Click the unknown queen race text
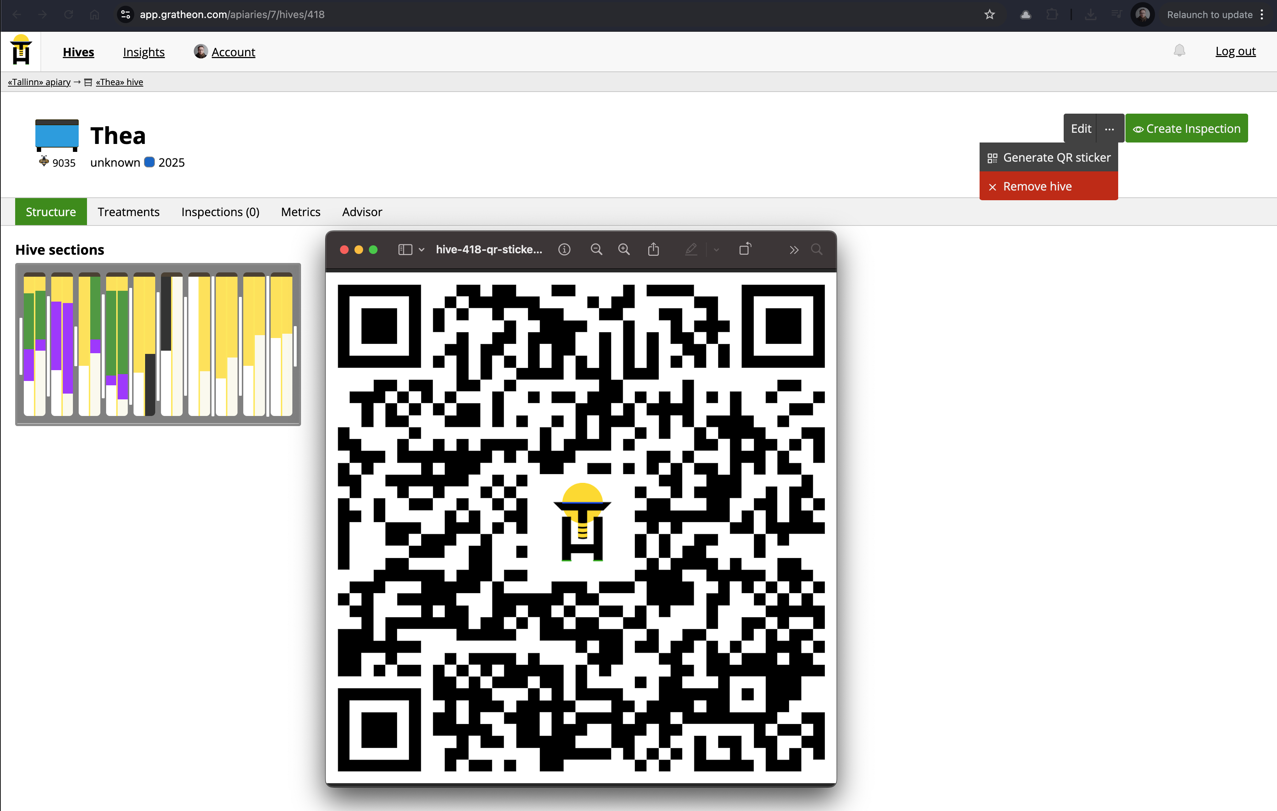Screen dimensions: 1277x811 115,163
